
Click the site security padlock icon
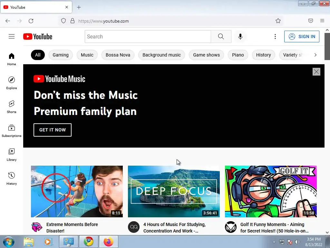point(73,21)
